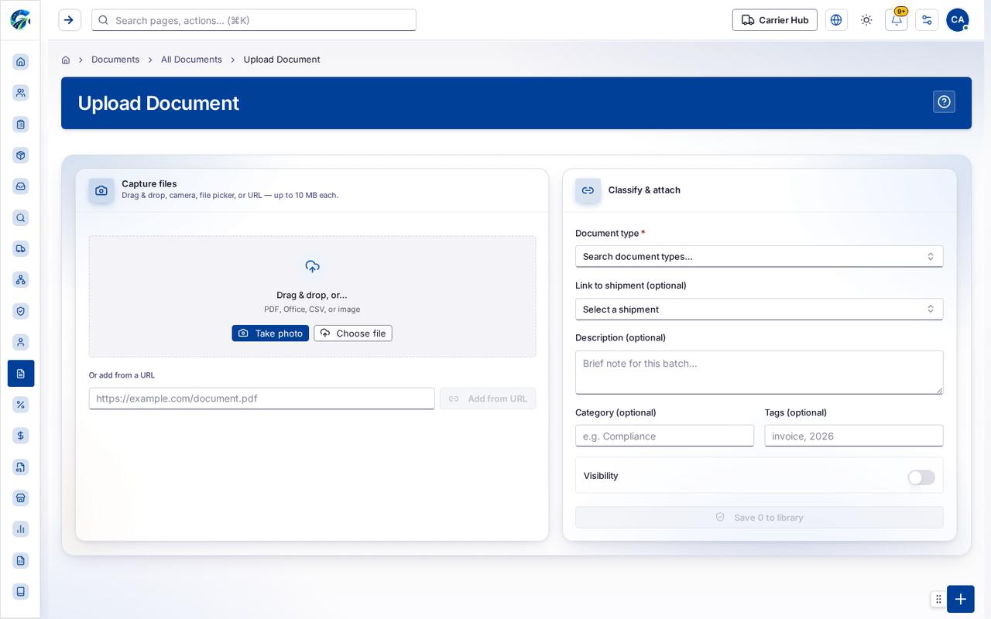Click the drag and drop upload zone
The height and width of the screenshot is (619, 991).
coord(312,296)
